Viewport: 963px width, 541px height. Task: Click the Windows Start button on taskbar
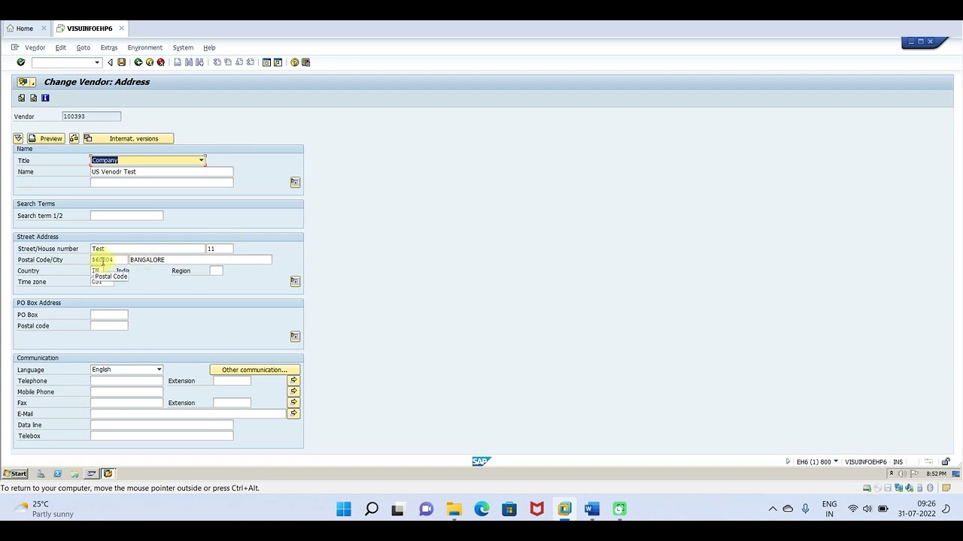344,509
